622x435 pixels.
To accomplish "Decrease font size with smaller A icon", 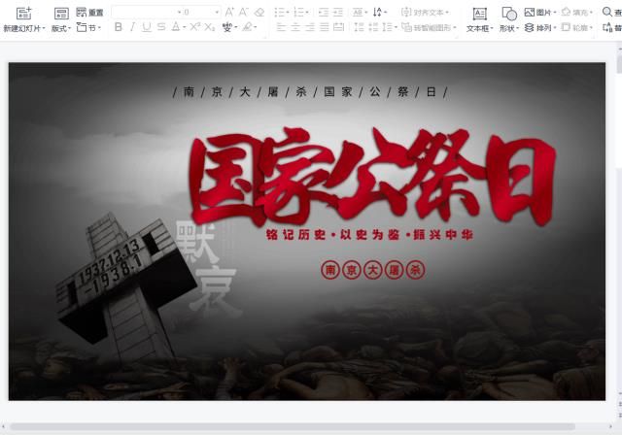I will click(243, 13).
